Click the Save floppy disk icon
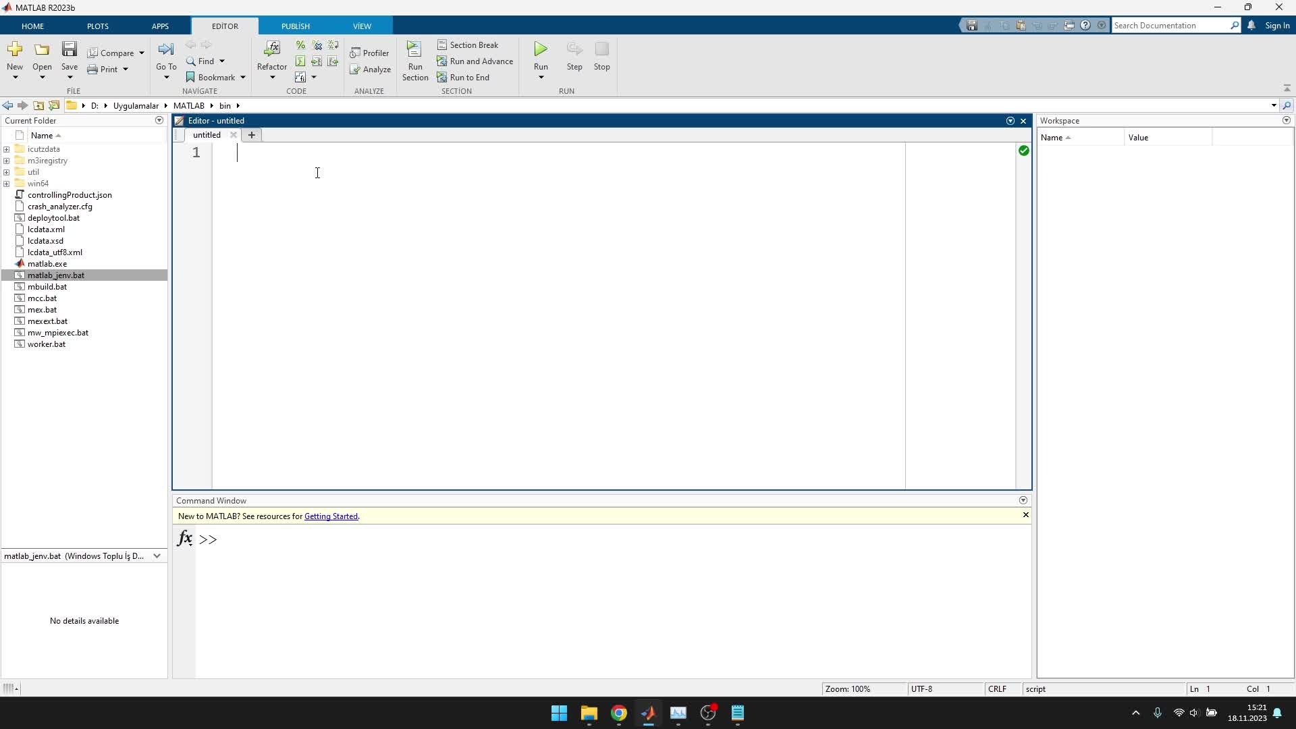This screenshot has width=1296, height=729. (70, 49)
